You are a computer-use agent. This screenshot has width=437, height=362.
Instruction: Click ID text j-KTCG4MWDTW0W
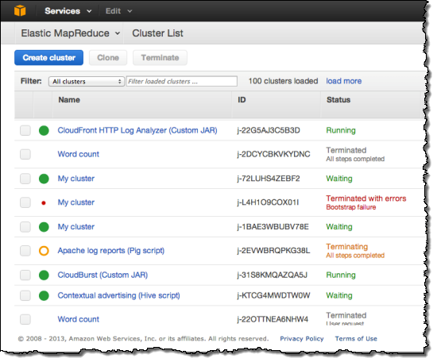coord(273,295)
